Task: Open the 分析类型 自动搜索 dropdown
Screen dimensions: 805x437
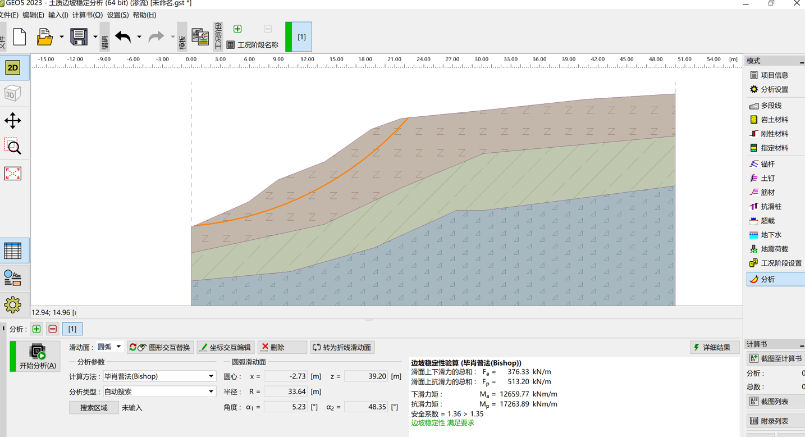Action: click(159, 392)
